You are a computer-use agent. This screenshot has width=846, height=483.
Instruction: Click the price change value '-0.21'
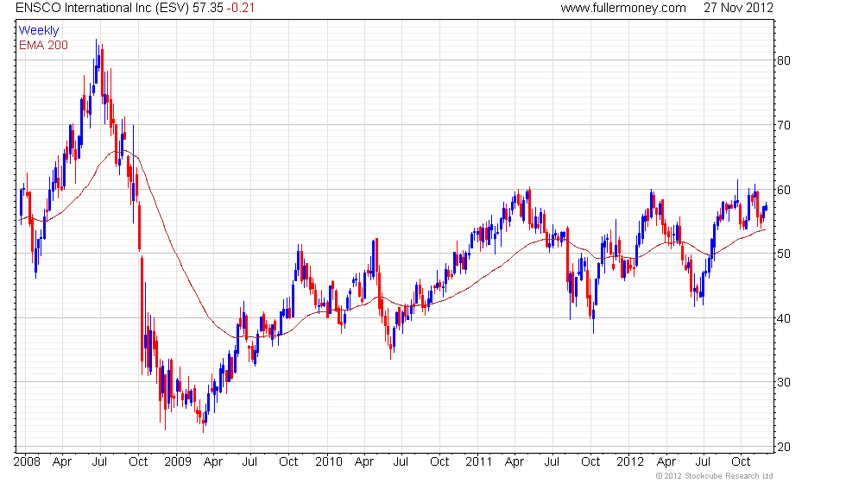240,8
